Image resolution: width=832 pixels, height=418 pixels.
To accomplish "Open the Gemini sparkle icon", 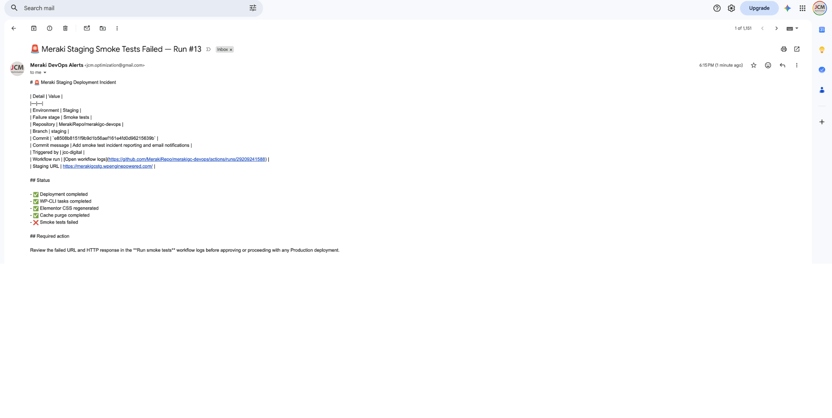I will pyautogui.click(x=787, y=8).
